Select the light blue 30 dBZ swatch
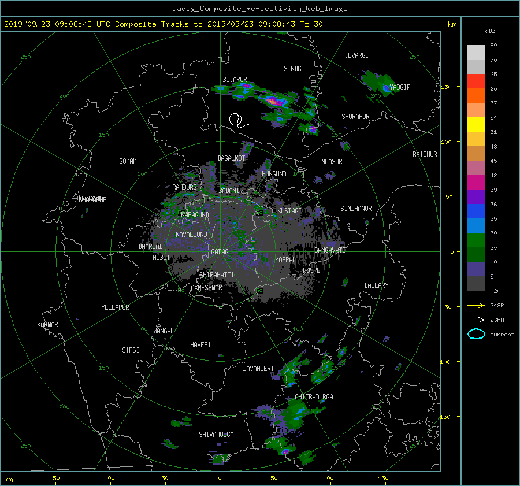This screenshot has width=520, height=486. click(x=476, y=225)
